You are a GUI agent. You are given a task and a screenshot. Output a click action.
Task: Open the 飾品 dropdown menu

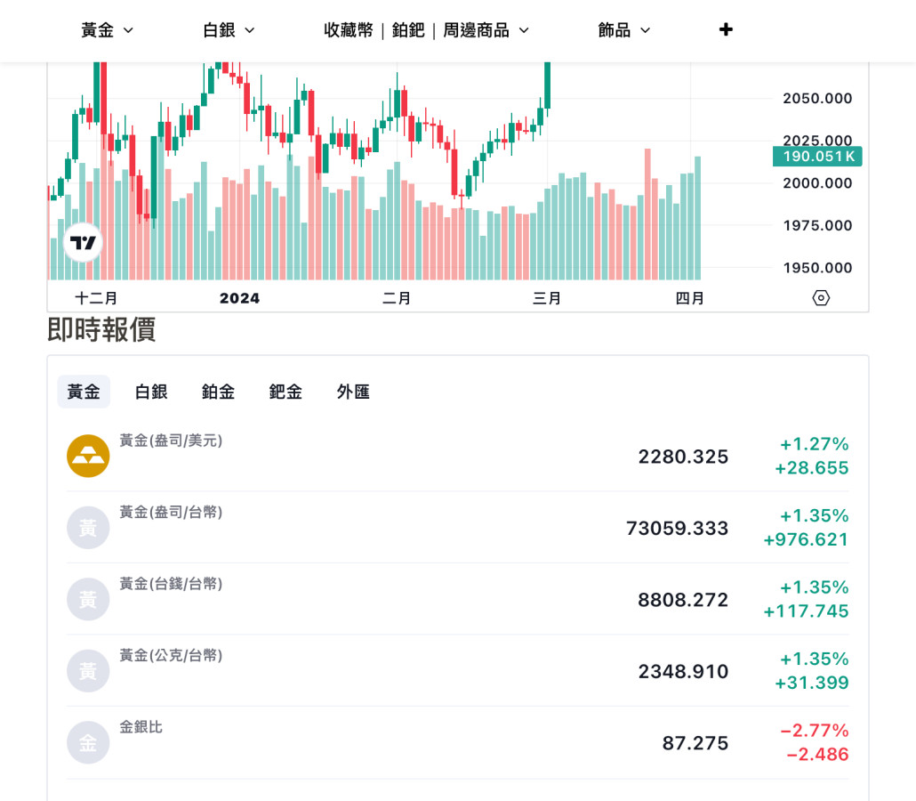pos(624,30)
